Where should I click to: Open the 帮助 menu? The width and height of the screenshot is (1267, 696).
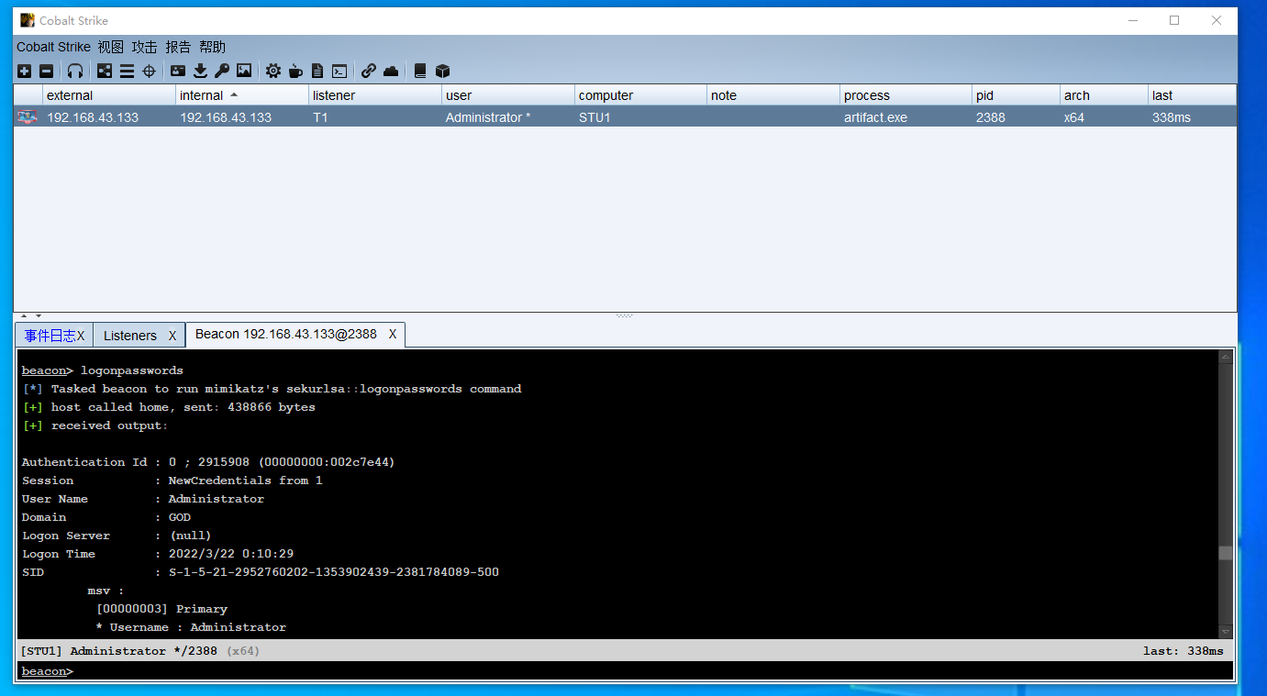[212, 47]
